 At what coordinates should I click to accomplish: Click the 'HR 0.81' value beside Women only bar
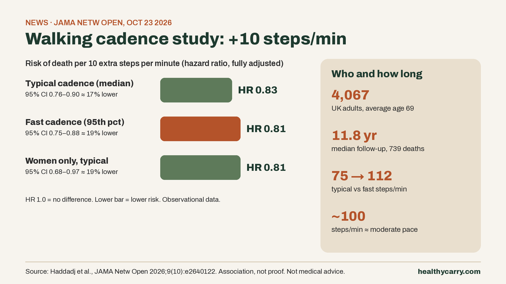pos(266,167)
